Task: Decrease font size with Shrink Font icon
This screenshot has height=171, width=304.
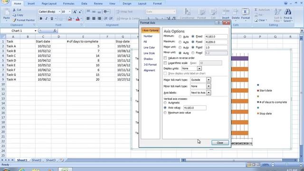Action: coord(80,12)
